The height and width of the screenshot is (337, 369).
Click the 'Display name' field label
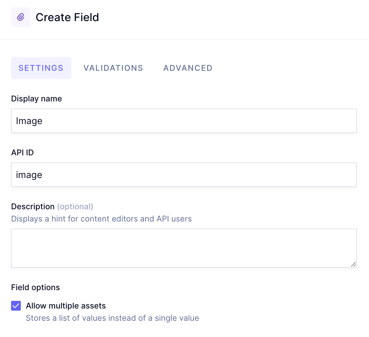pos(36,99)
